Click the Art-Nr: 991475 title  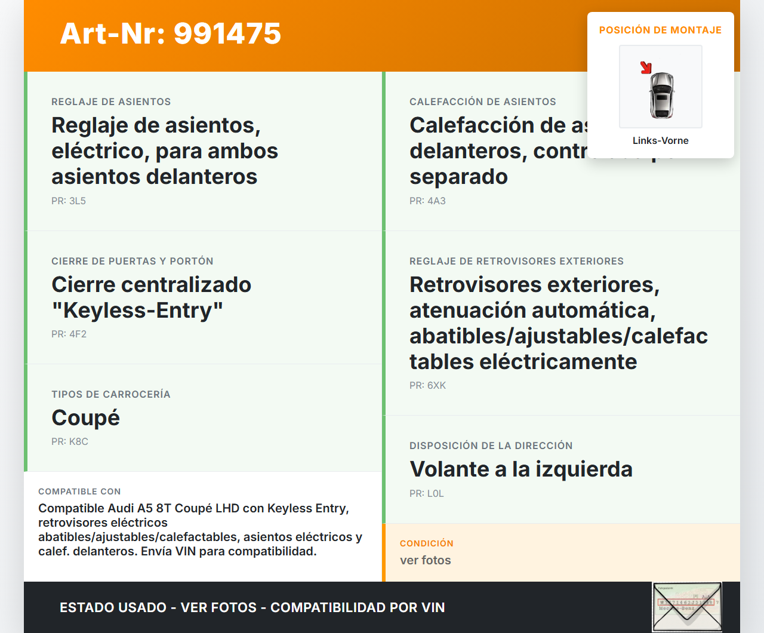point(171,33)
